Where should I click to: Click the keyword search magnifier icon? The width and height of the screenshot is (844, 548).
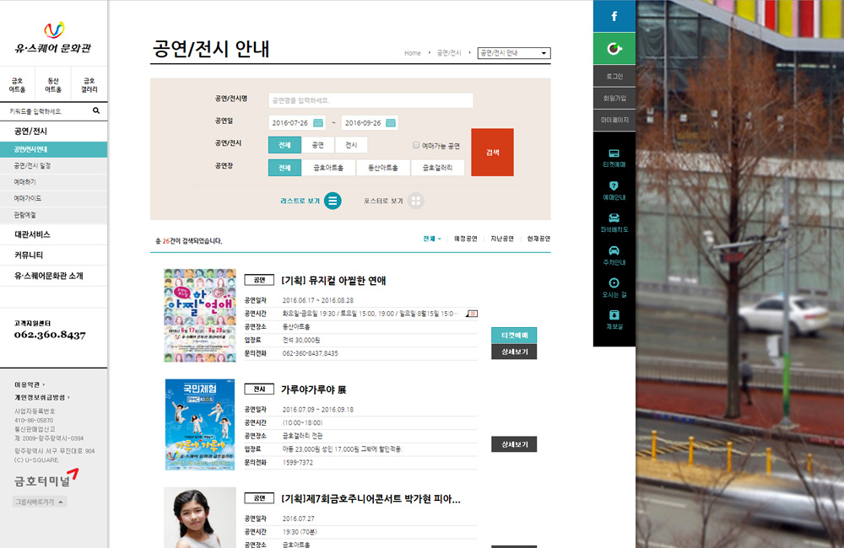click(x=96, y=110)
